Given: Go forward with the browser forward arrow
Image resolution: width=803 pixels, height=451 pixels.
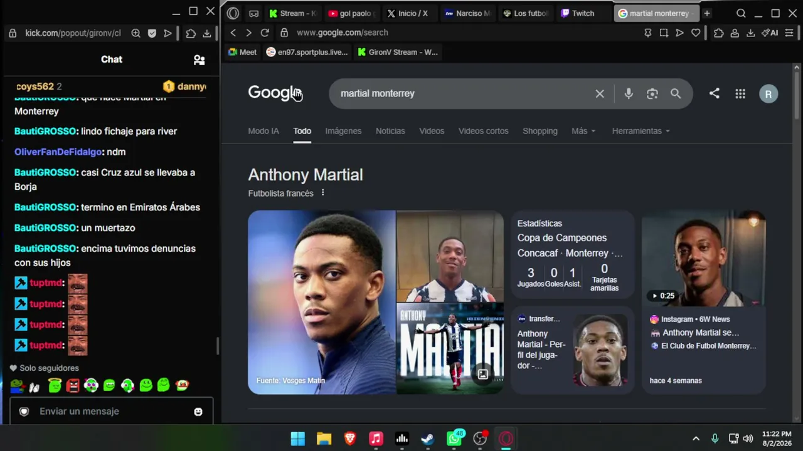Looking at the screenshot, I should tap(248, 33).
